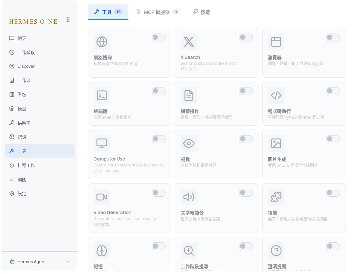
Task: Click the 網路搜尋 globe icon
Action: click(x=102, y=42)
